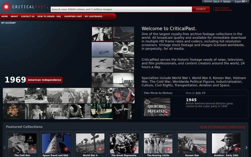Click play icon on World War II thumbnail

pos(100,149)
